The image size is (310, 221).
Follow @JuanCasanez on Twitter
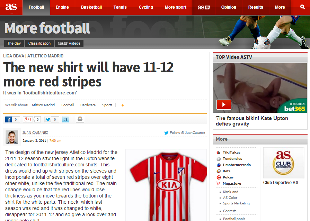(187, 133)
